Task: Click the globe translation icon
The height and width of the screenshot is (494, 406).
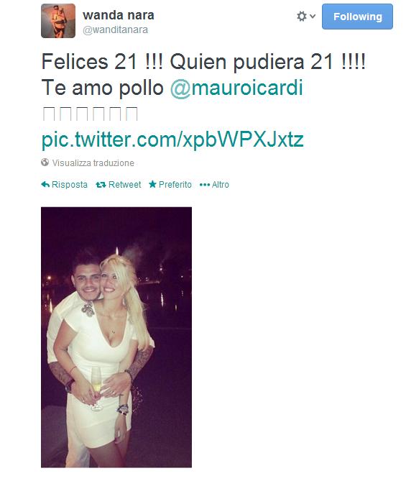Action: click(45, 163)
